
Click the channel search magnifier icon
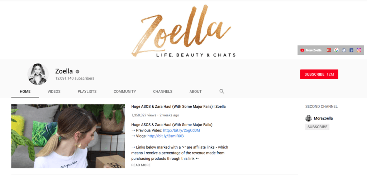(x=221, y=91)
